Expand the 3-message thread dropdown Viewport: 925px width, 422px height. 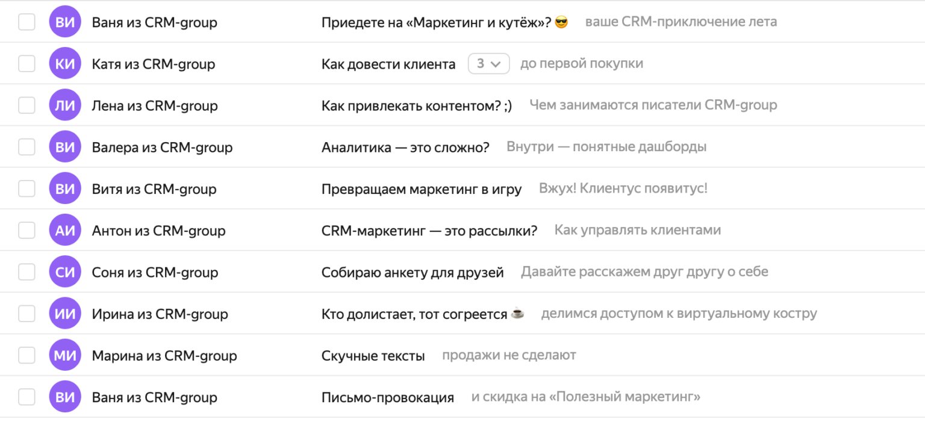(488, 64)
